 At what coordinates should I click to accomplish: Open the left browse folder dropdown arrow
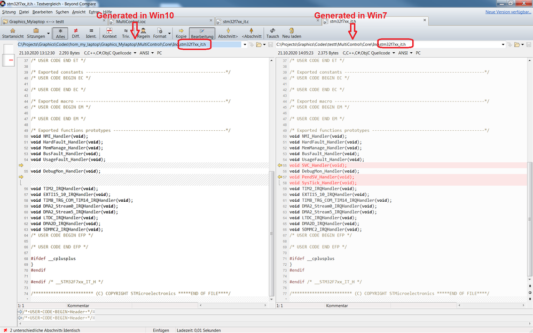tap(264, 45)
